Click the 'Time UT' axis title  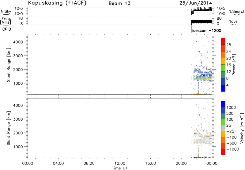coord(120,168)
